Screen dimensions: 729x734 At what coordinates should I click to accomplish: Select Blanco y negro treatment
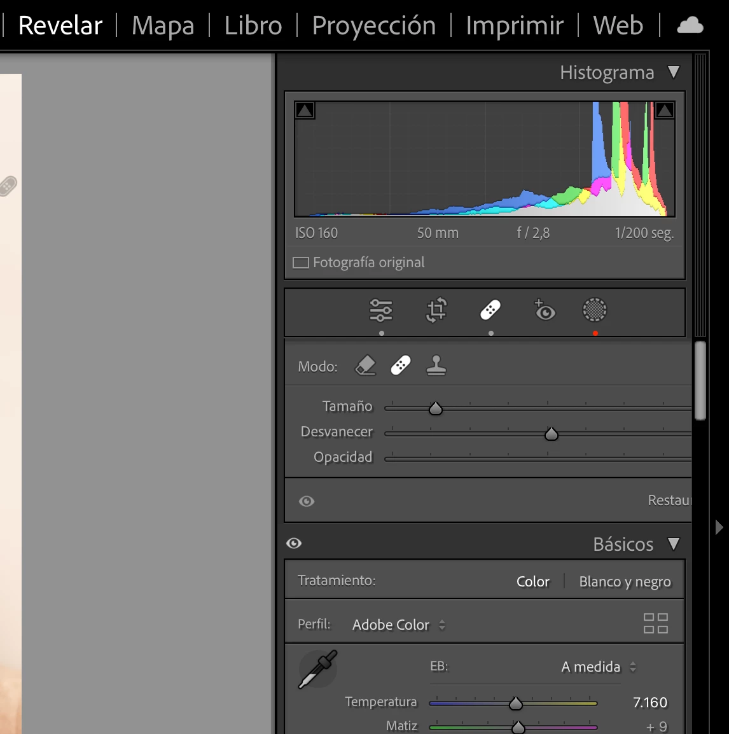tap(625, 581)
